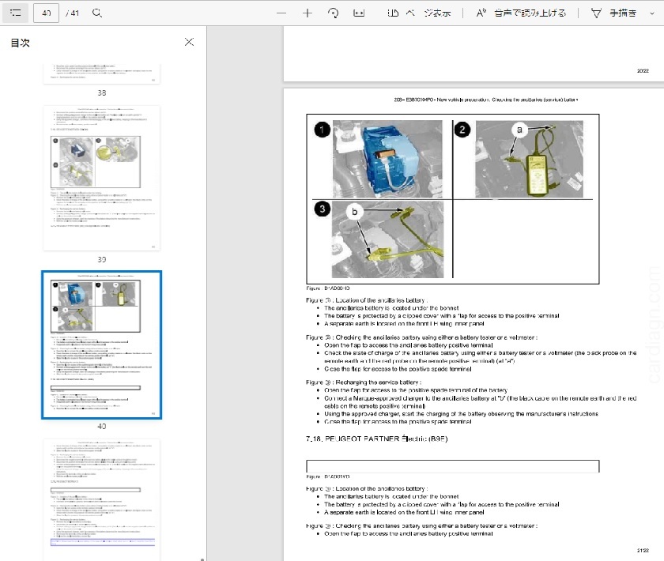This screenshot has height=561, width=664.
Task: Open the page 41 thumbnail
Action: tap(102, 499)
